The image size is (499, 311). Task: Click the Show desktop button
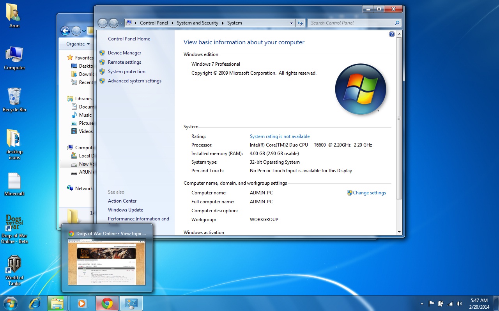[496, 303]
